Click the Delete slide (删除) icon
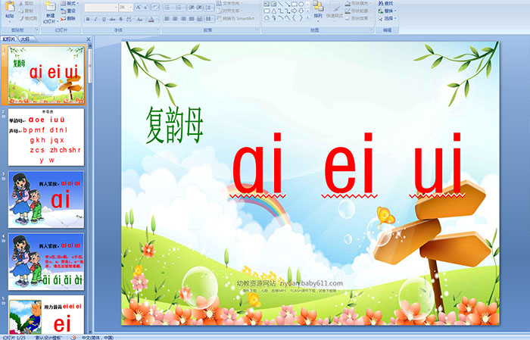 click(x=69, y=18)
